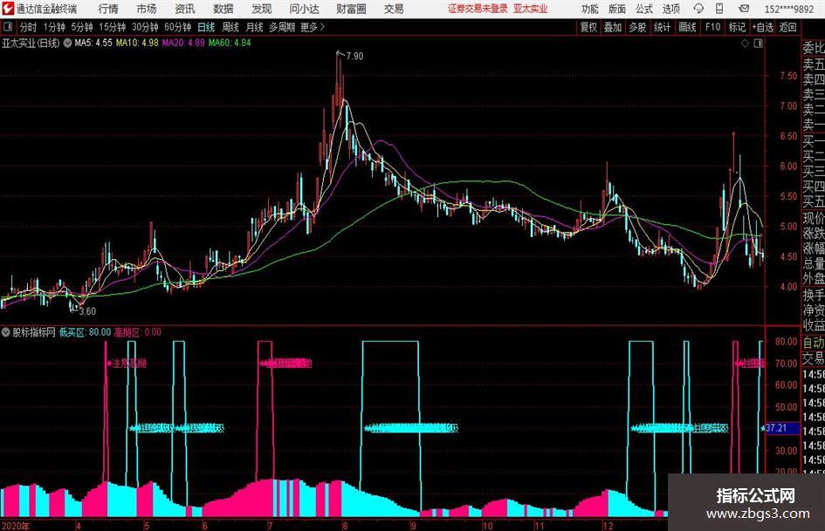This screenshot has height=531, width=825.
Task: Click the 返回 back button
Action: point(787,27)
